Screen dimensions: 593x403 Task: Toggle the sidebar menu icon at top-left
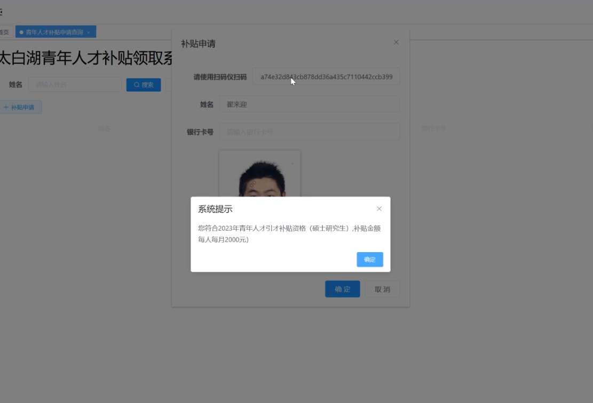pos(2,12)
